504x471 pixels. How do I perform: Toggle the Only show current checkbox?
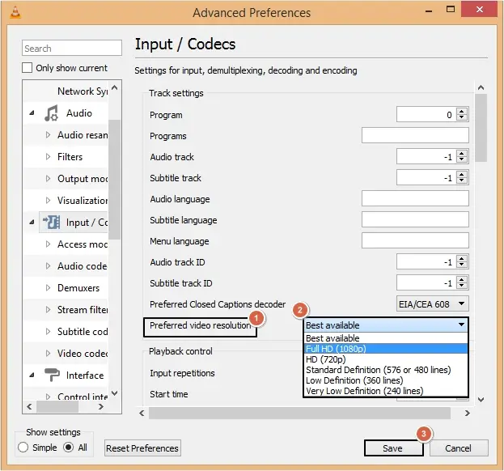tap(27, 68)
